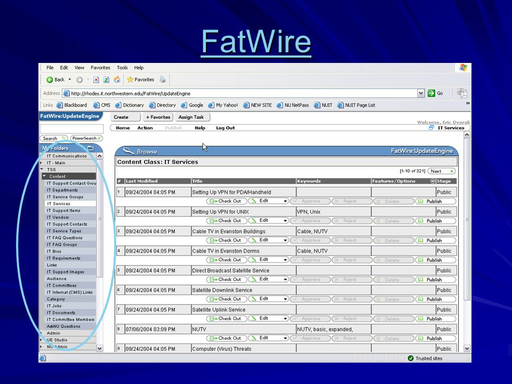Collapse the TSS folder tree node
Screen dimensions: 512x384
click(x=42, y=170)
